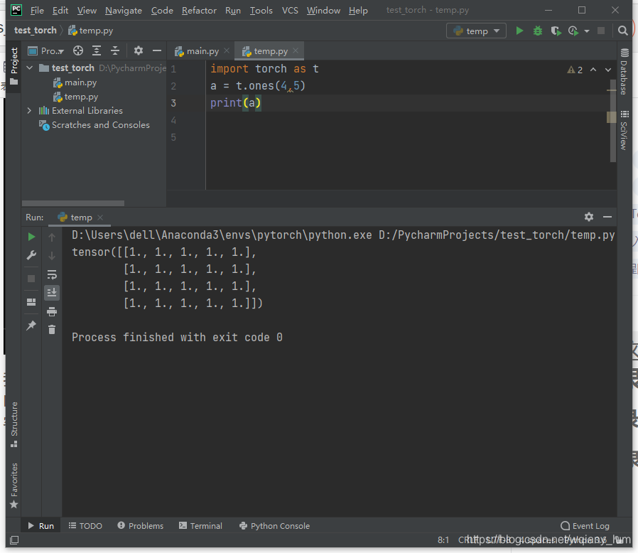Screen dimensions: 638x553
Task: Open the Terminal tool window
Action: point(200,526)
